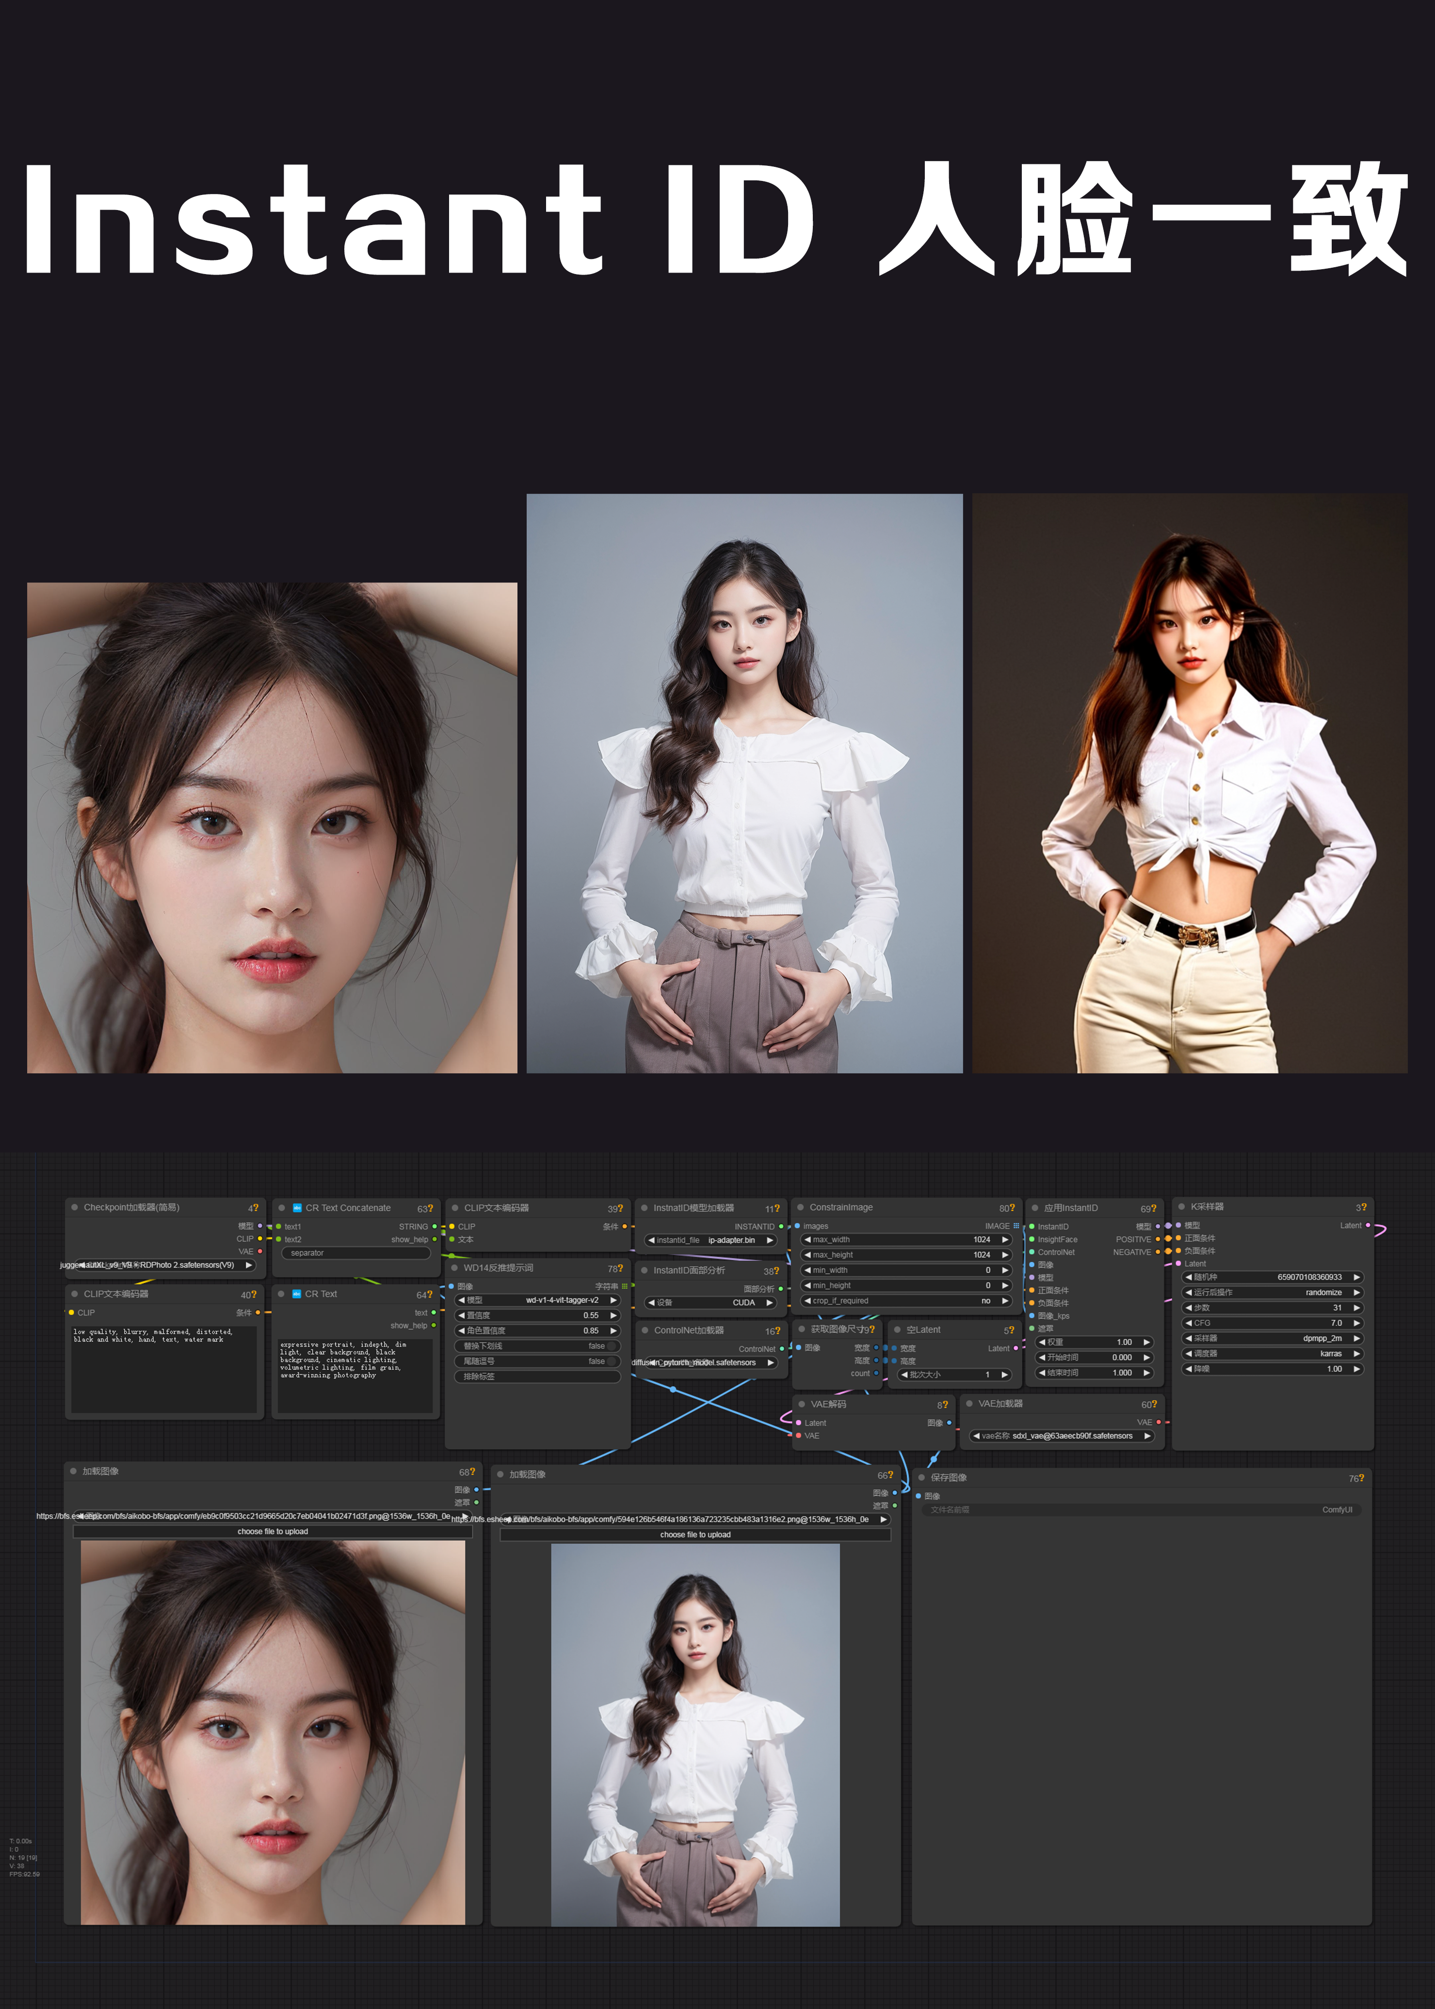Collapse the K采样器 node via its dot
Screen dimensions: 1435x2009
point(1181,1206)
